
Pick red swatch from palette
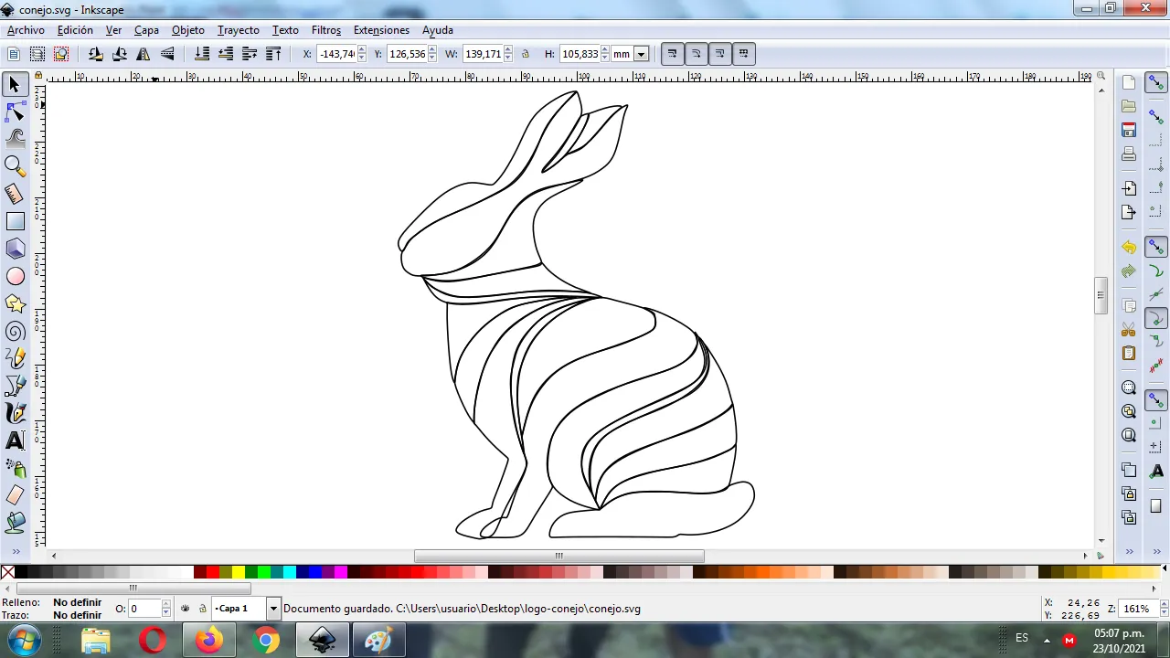(213, 572)
